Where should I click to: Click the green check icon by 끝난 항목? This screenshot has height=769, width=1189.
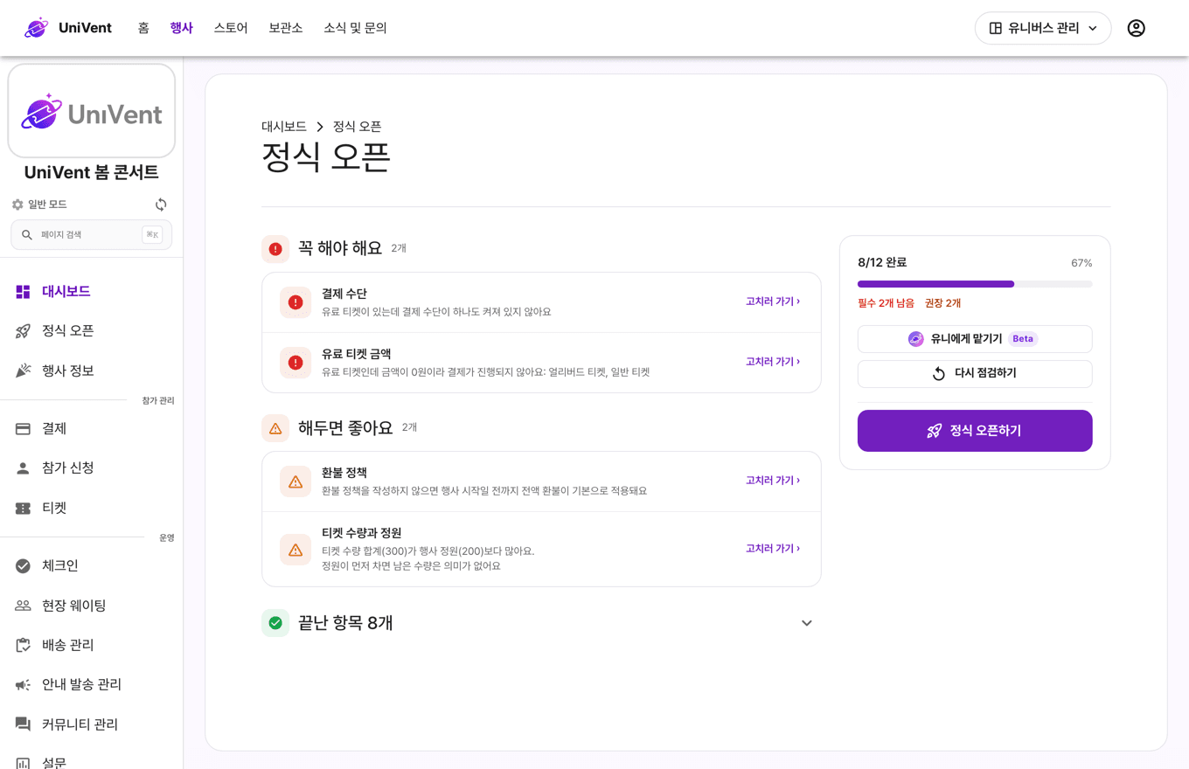[x=275, y=623]
